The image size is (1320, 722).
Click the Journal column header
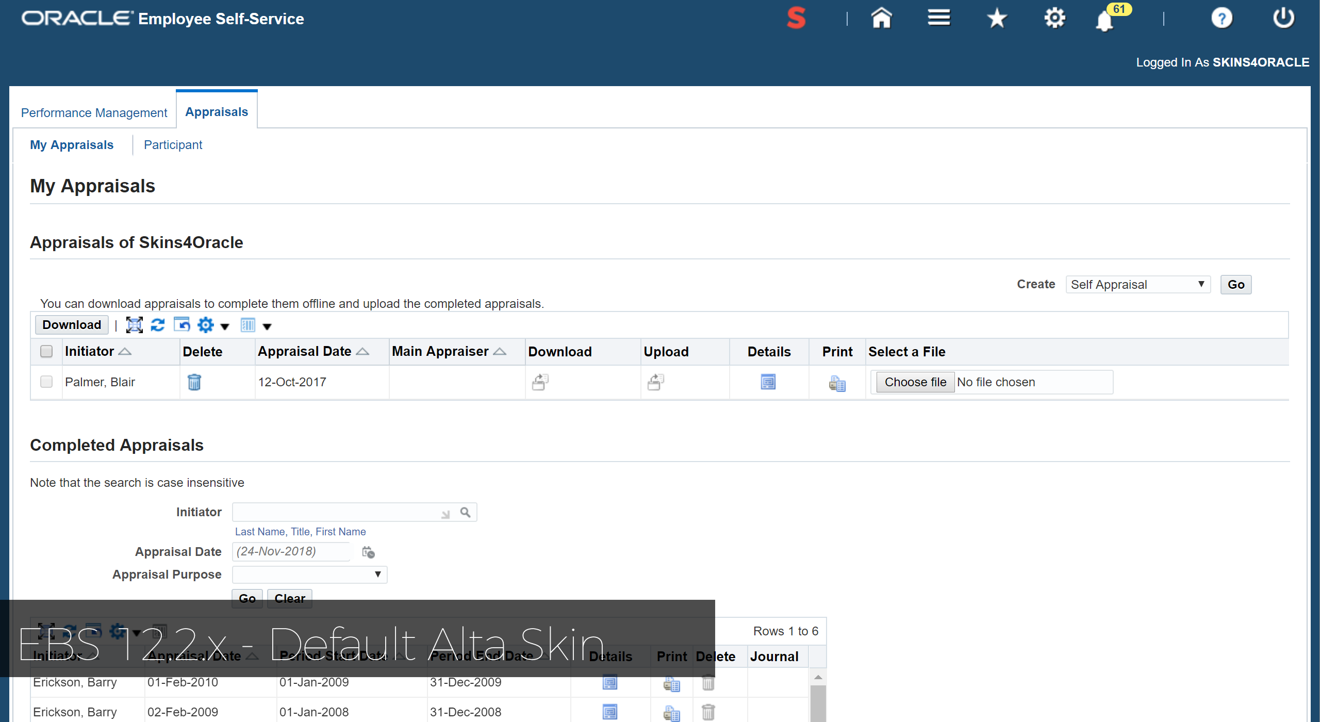click(774, 657)
